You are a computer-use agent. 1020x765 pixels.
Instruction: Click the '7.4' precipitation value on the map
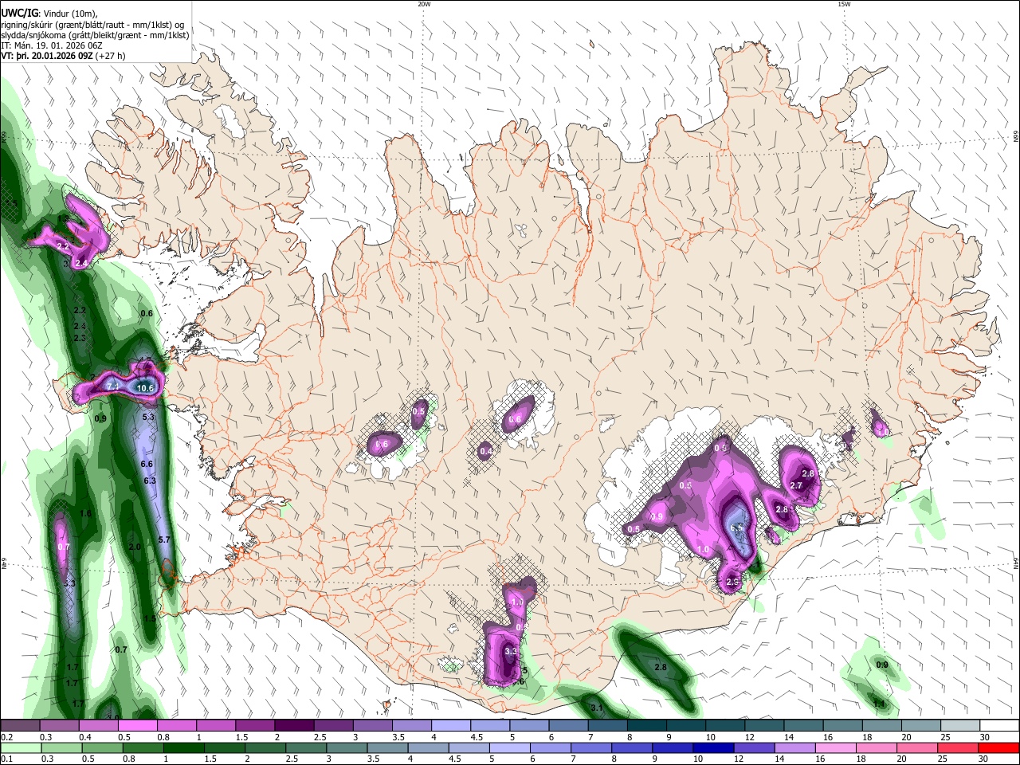tap(112, 386)
